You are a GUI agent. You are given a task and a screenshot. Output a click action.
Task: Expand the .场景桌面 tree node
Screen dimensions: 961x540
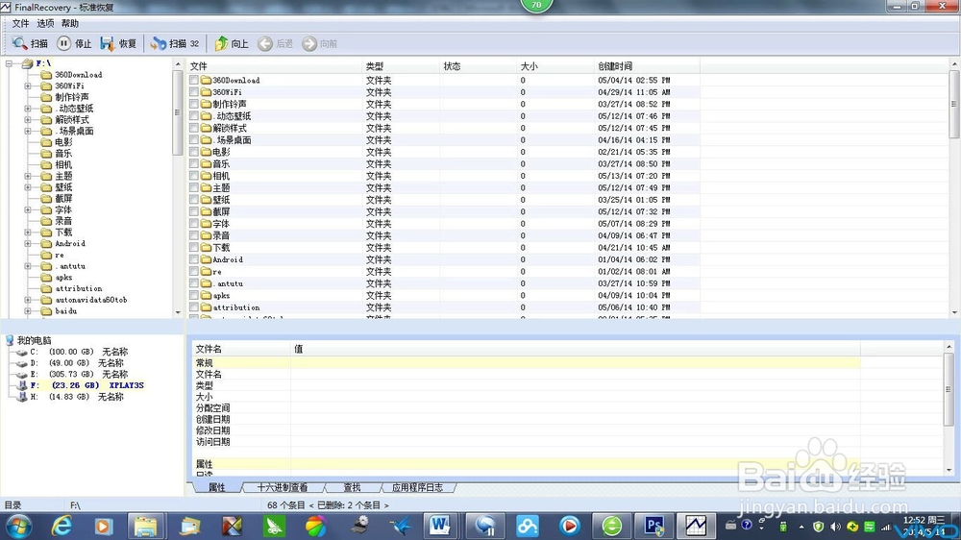point(28,132)
